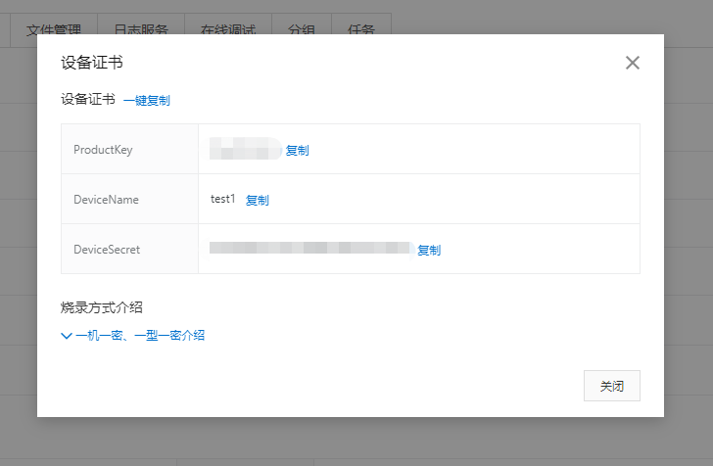Copy the DeviceName test1 value
Image resolution: width=713 pixels, height=466 pixels.
click(x=257, y=200)
